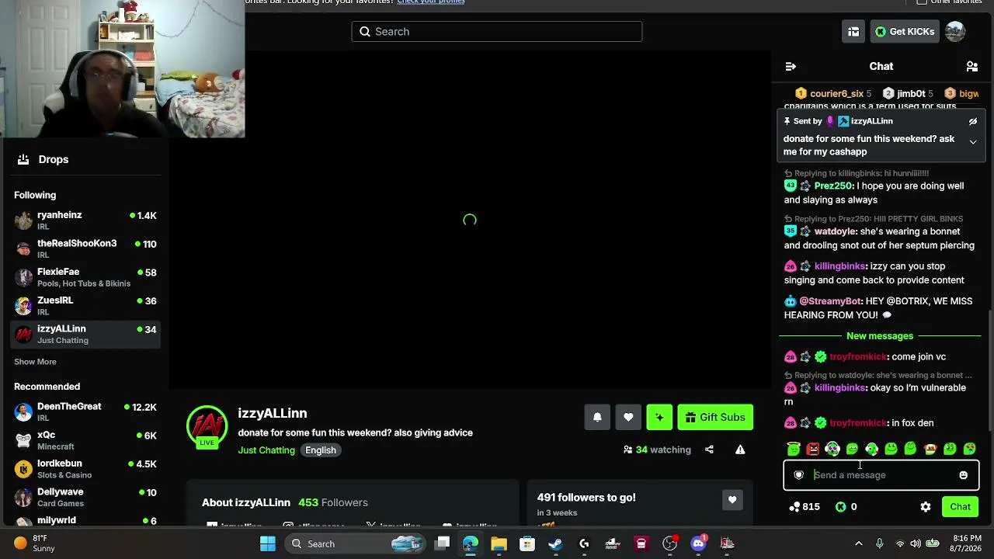Click the heart on the follower goal card
Screen dimensions: 994x559
coord(732,501)
